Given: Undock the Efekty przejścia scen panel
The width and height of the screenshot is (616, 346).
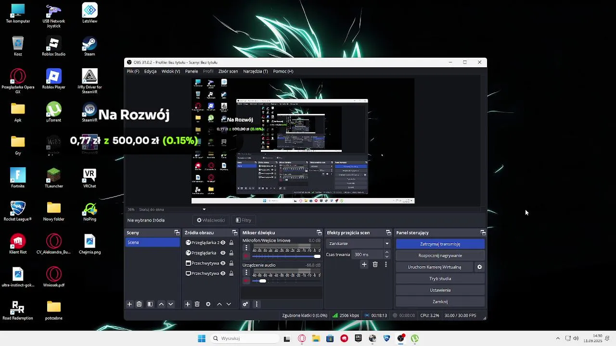Looking at the screenshot, I should [388, 233].
